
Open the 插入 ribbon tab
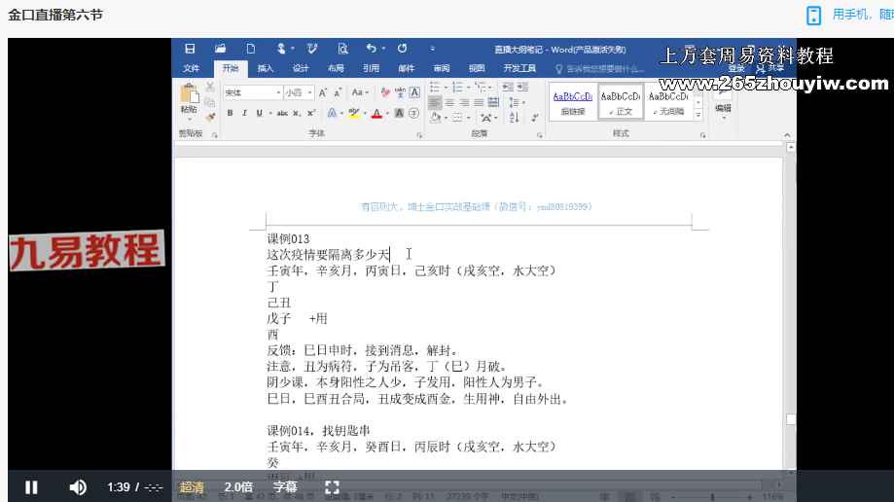[266, 69]
